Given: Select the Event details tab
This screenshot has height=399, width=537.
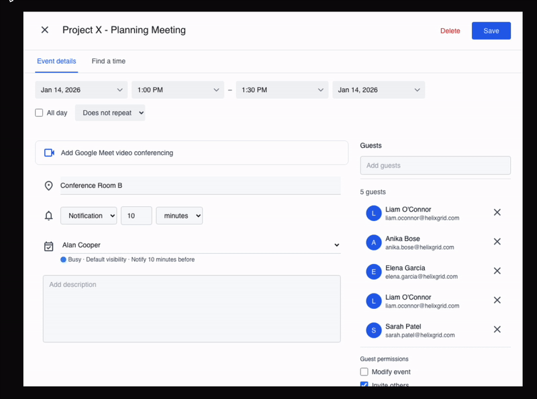Looking at the screenshot, I should click(x=56, y=61).
